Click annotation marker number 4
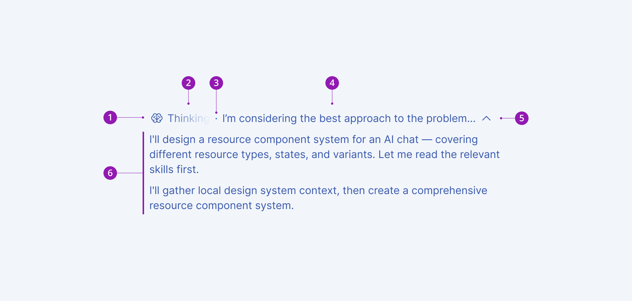Viewport: 632px width, 301px height. (x=332, y=83)
